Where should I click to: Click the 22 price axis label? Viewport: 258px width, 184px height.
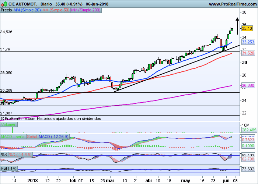click(x=244, y=113)
